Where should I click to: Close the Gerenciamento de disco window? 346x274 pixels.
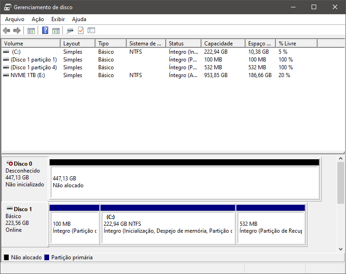335,7
